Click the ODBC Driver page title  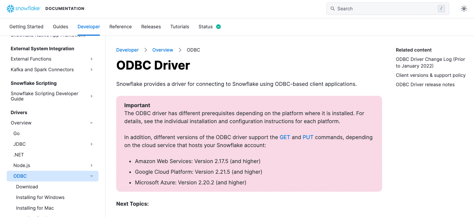point(153,65)
